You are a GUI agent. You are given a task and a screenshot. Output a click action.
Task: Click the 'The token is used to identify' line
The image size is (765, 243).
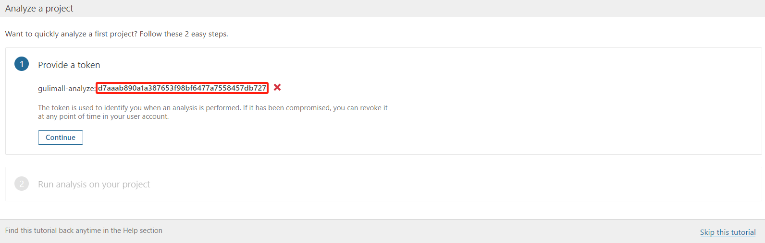(213, 108)
